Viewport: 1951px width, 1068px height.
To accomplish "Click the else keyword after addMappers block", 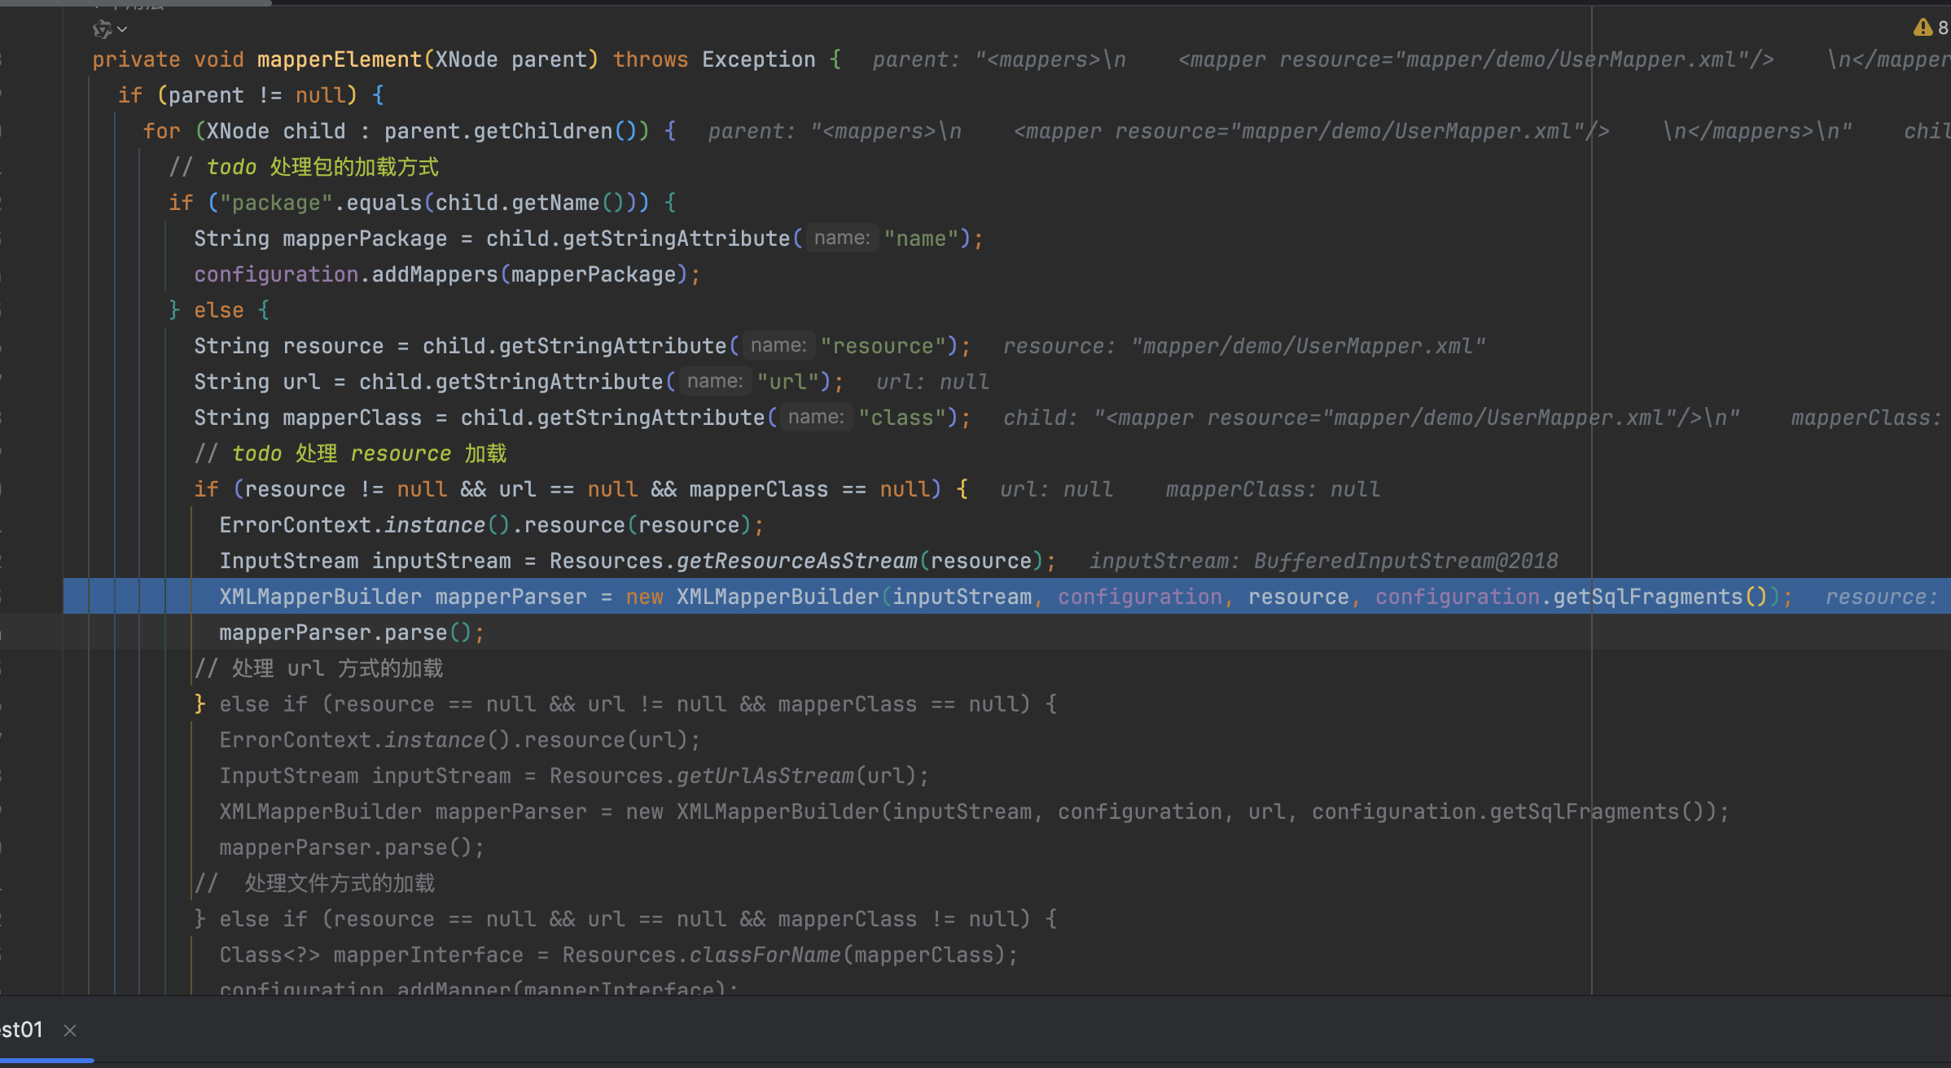I will point(219,310).
